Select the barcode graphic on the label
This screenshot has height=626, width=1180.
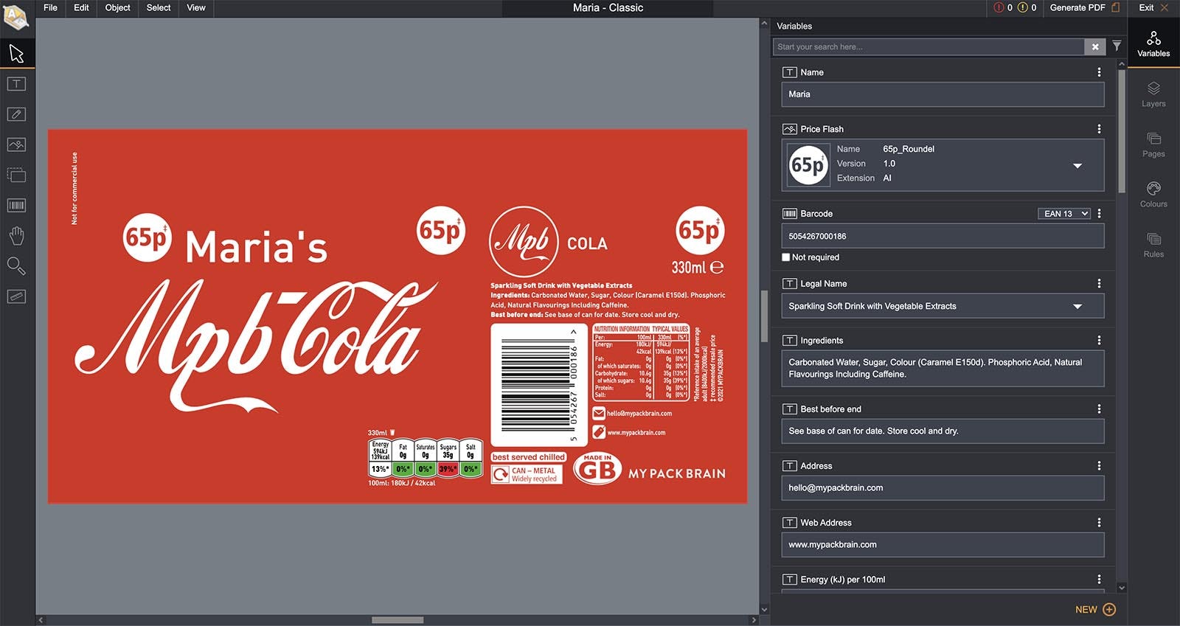click(x=539, y=385)
